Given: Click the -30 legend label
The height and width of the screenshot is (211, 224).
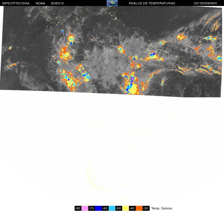Looking at the screenshot, I should click(146, 208).
